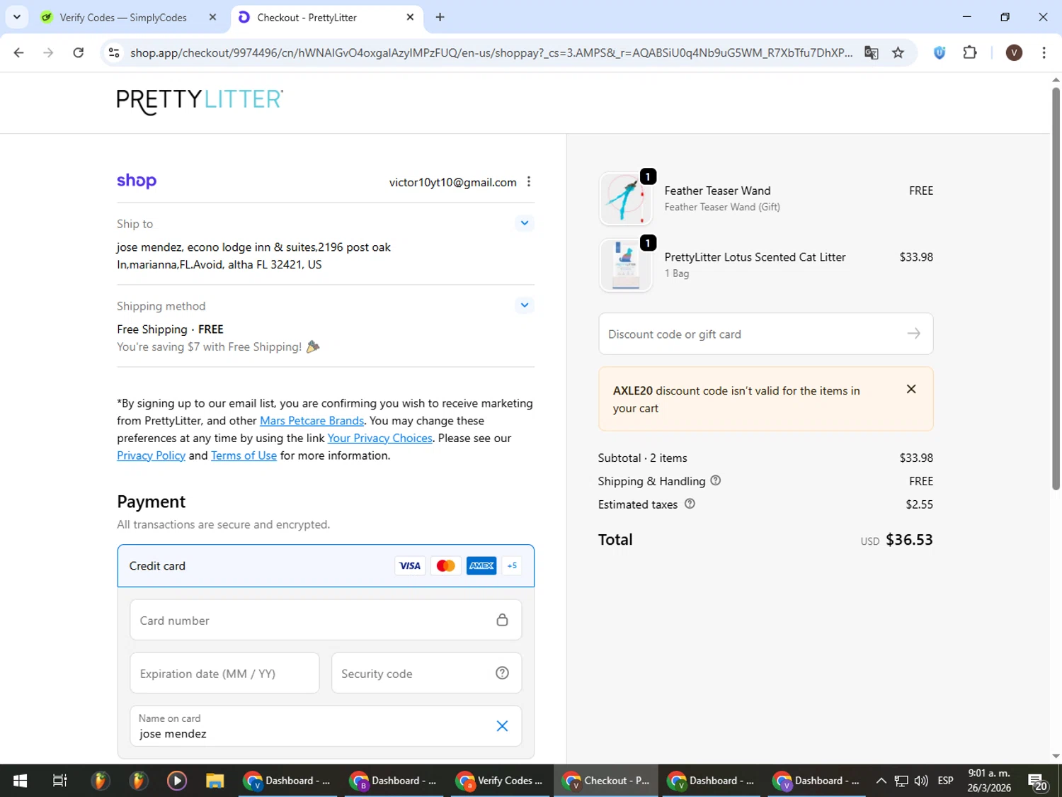The width and height of the screenshot is (1062, 797).
Task: Open the Mars Petcare Brands link
Action: click(312, 421)
